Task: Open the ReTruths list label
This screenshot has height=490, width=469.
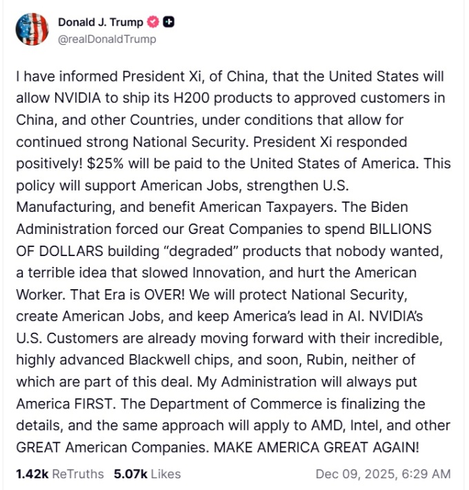Action: [x=78, y=473]
